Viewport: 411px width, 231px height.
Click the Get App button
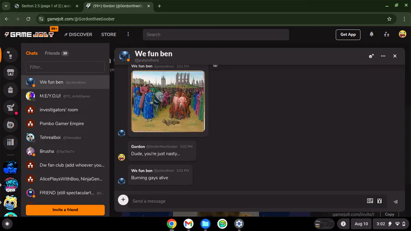(348, 34)
